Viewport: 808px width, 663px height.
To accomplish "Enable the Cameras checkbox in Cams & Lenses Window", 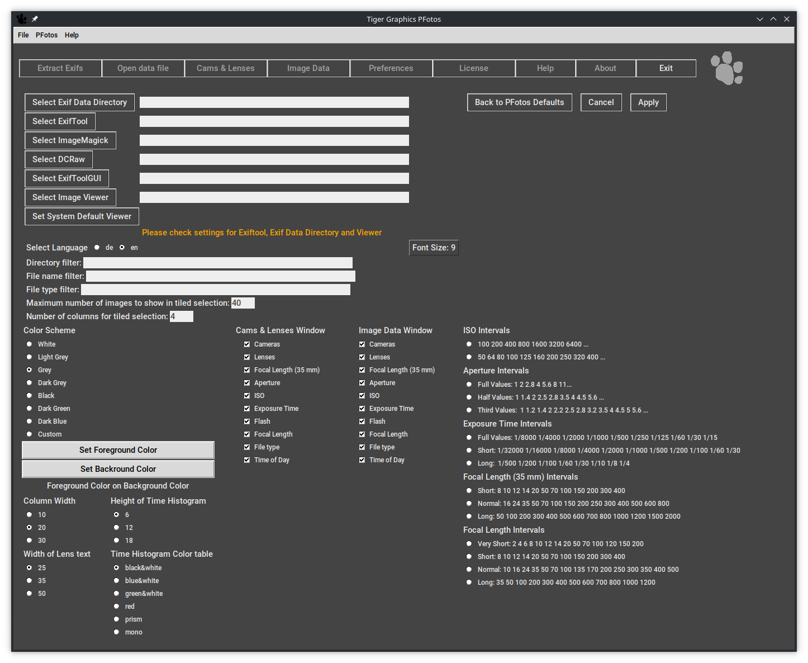I will 247,344.
